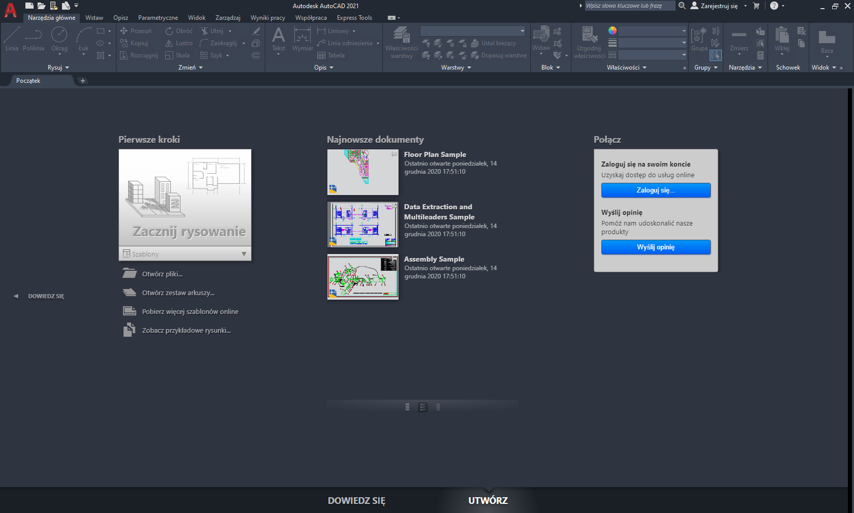Select the Wymiar dimension tool
The image size is (854, 513).
302,39
